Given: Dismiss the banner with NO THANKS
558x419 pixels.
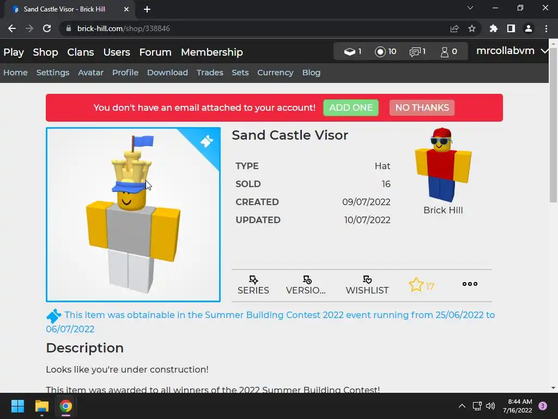Looking at the screenshot, I should pyautogui.click(x=422, y=107).
